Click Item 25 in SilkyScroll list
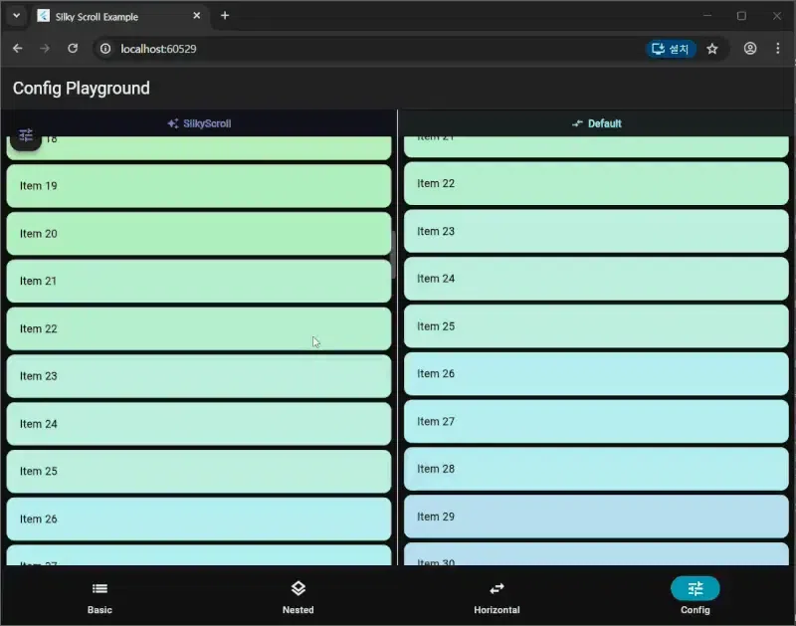 coord(199,471)
